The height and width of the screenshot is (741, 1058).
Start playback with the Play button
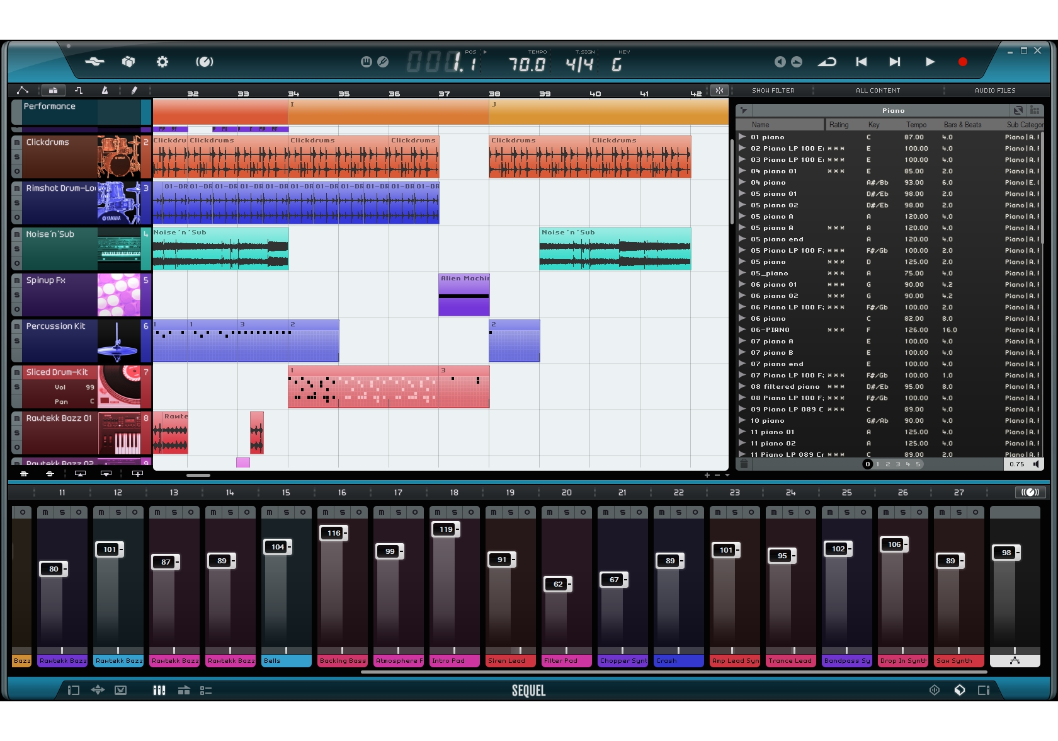coord(930,62)
